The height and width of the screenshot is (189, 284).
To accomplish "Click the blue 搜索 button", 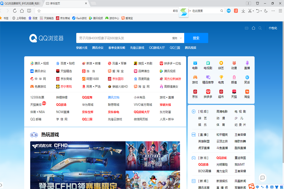I will pyautogui.click(x=196, y=38).
